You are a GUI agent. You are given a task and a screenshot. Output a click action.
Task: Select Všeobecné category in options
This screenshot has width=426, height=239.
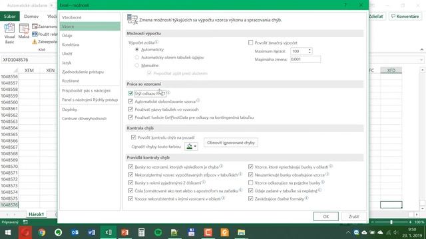(90, 17)
